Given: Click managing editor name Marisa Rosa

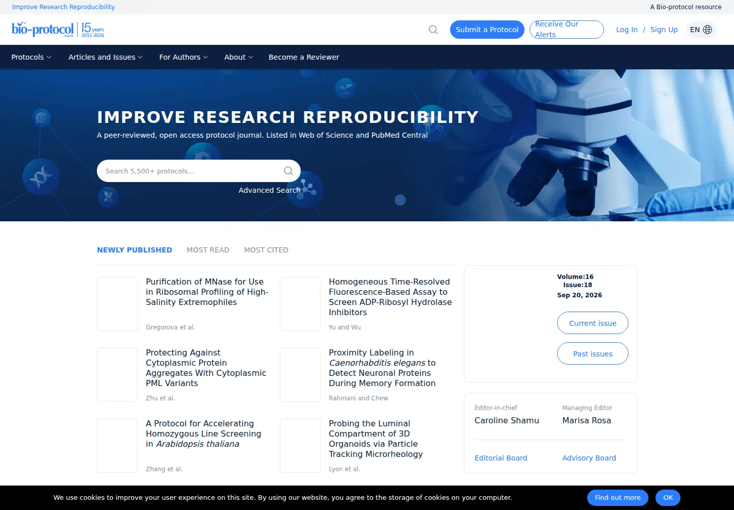Looking at the screenshot, I should (x=587, y=420).
